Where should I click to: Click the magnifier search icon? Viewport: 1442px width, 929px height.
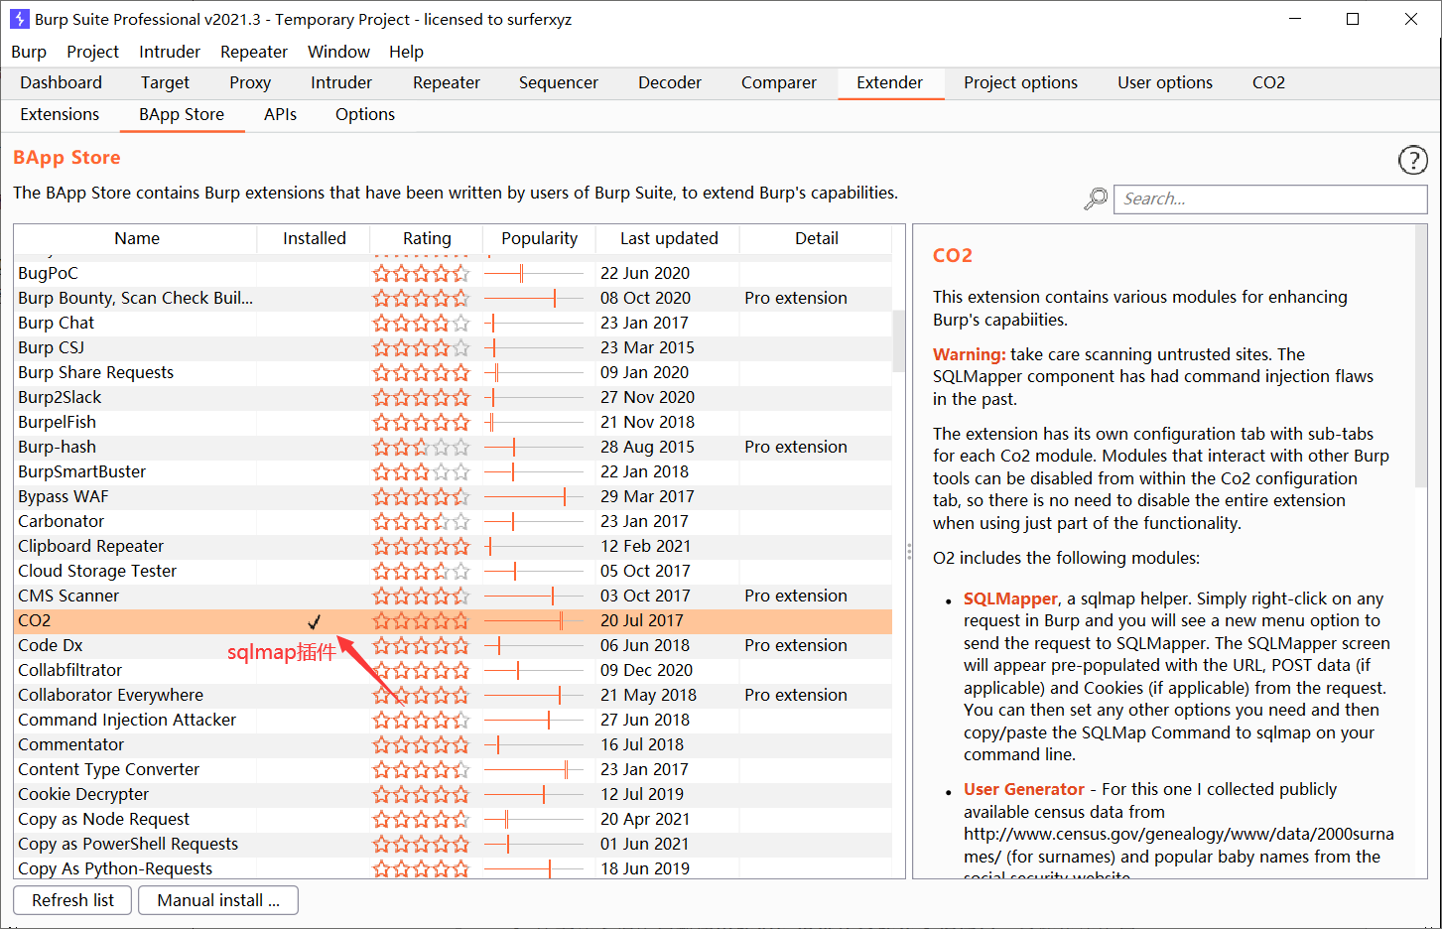1096,199
